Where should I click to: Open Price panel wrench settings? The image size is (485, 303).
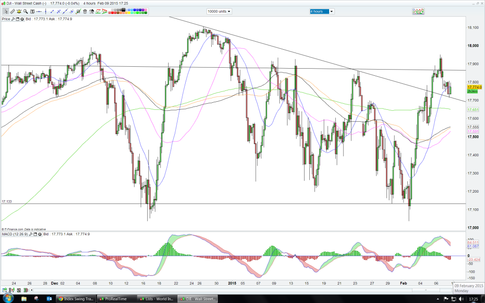(13, 19)
